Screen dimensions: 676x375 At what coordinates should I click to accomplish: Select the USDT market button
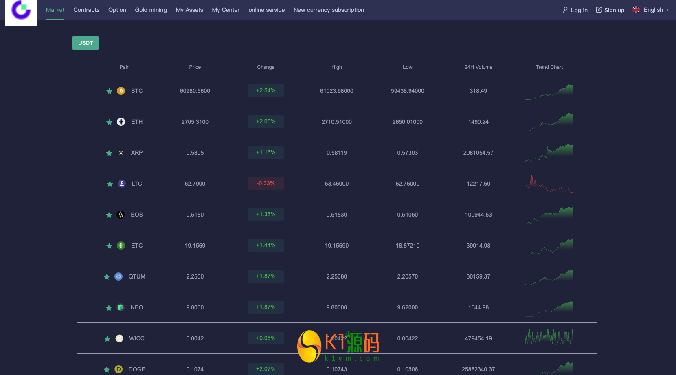[86, 43]
